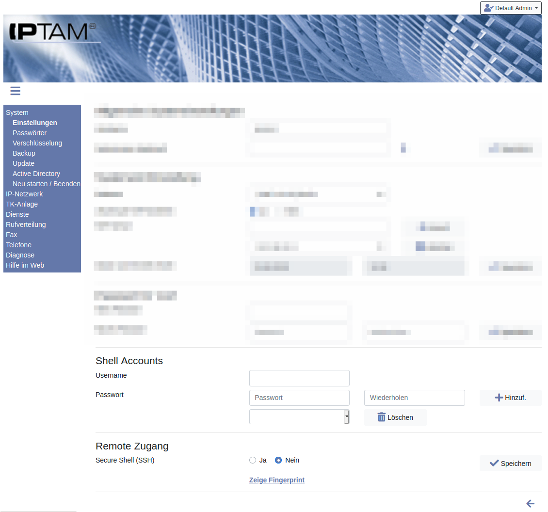Screen dimensions: 548x512
Task: Open the Rufverteilung menu section
Action: pos(26,224)
